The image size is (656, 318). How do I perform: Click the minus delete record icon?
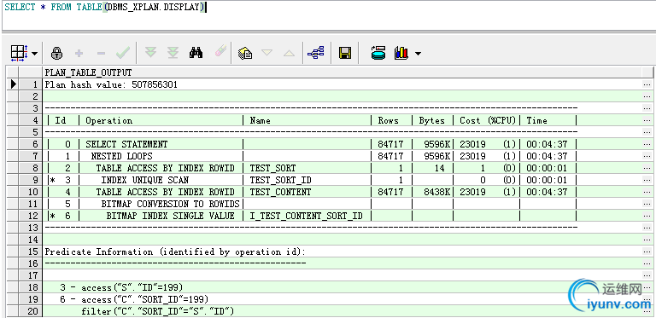coord(101,53)
